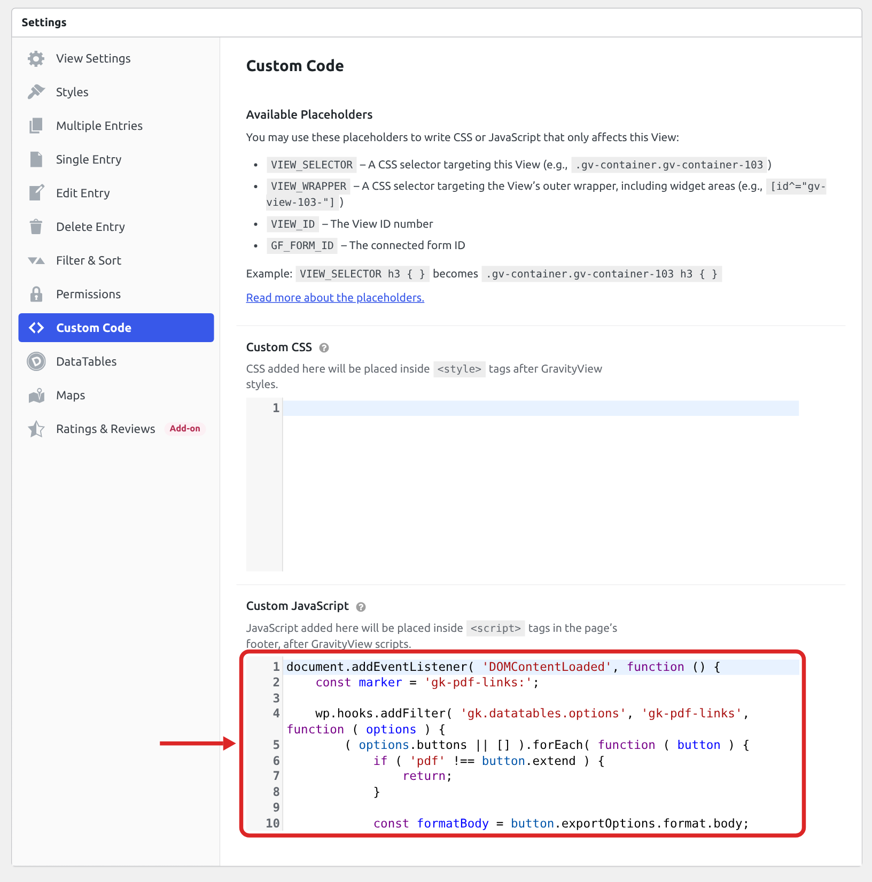This screenshot has height=882, width=872.
Task: Go to the Delete Entry tab
Action: 116,227
